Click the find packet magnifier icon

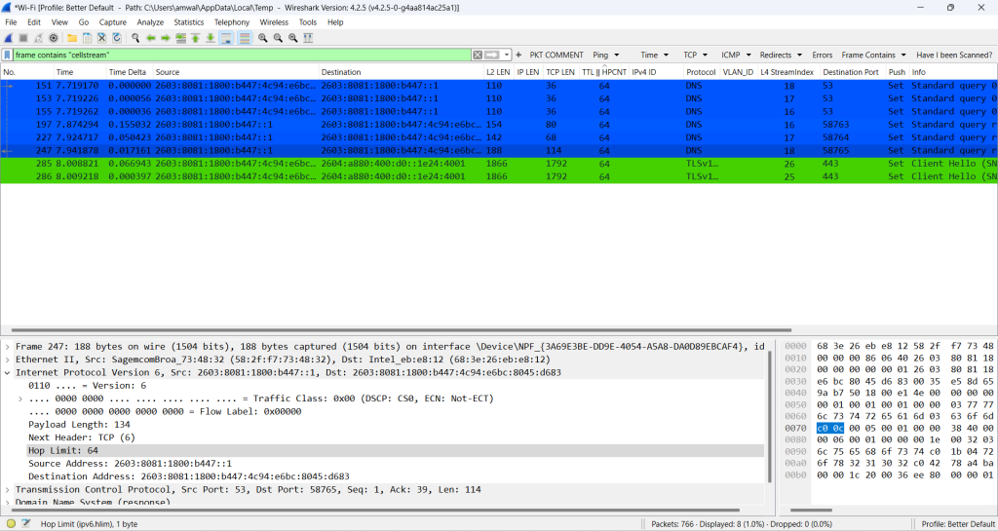click(135, 38)
